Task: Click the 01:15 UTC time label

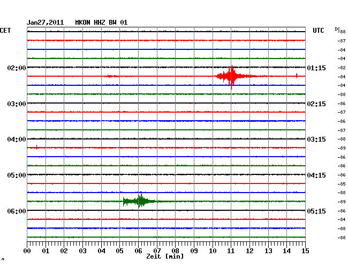Action: click(316, 68)
